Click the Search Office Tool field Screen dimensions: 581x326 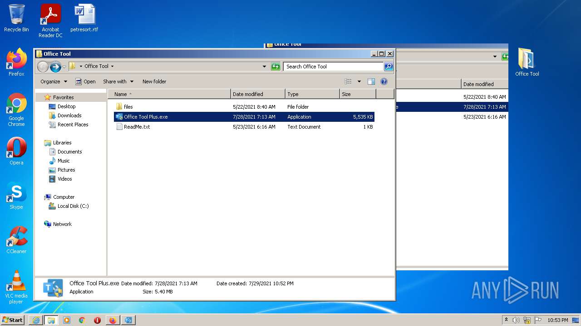pyautogui.click(x=333, y=67)
